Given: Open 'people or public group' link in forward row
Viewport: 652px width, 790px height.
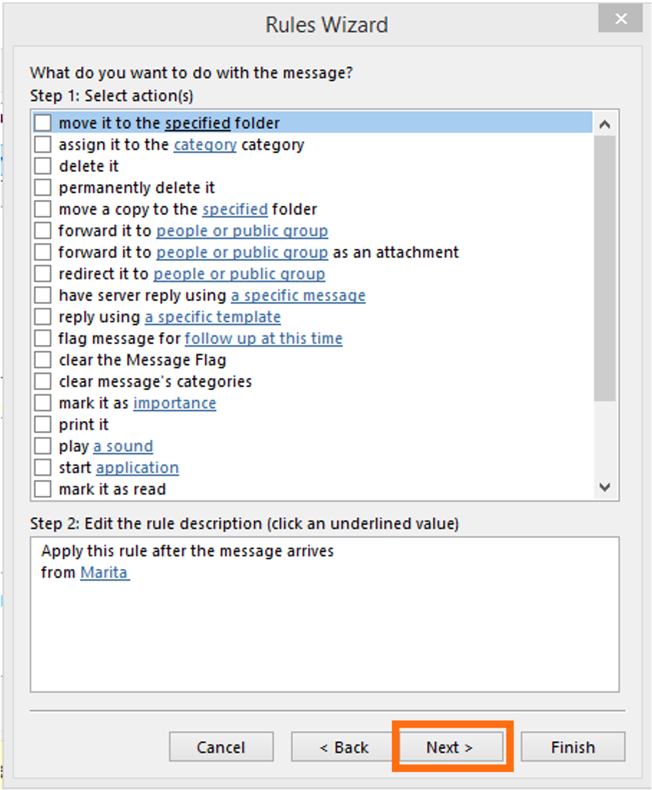Looking at the screenshot, I should click(242, 231).
